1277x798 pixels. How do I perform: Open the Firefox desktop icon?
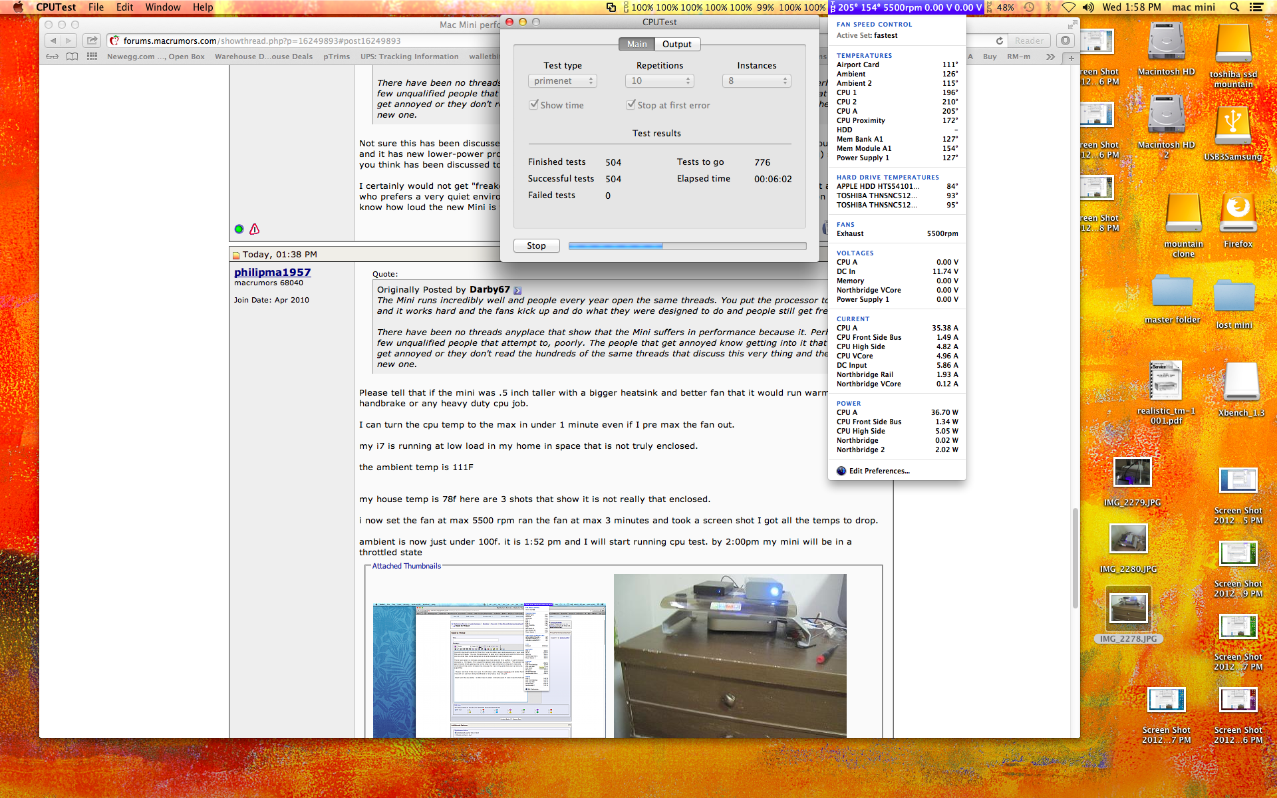tap(1237, 214)
